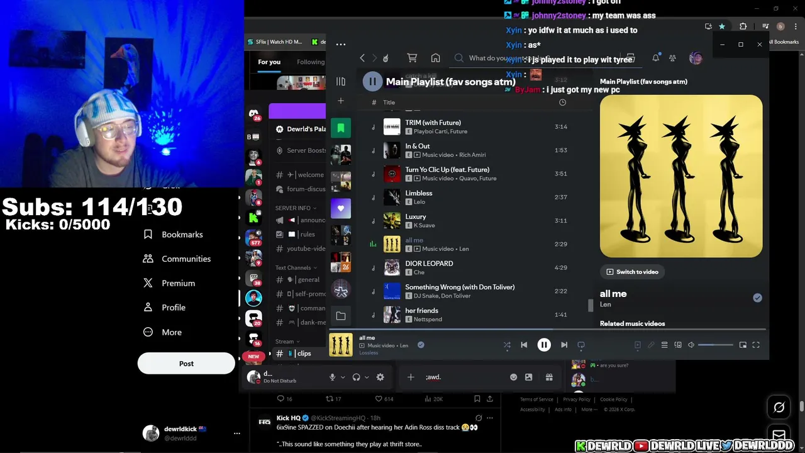Open the connect to device icon
The width and height of the screenshot is (805, 453).
pyautogui.click(x=678, y=345)
